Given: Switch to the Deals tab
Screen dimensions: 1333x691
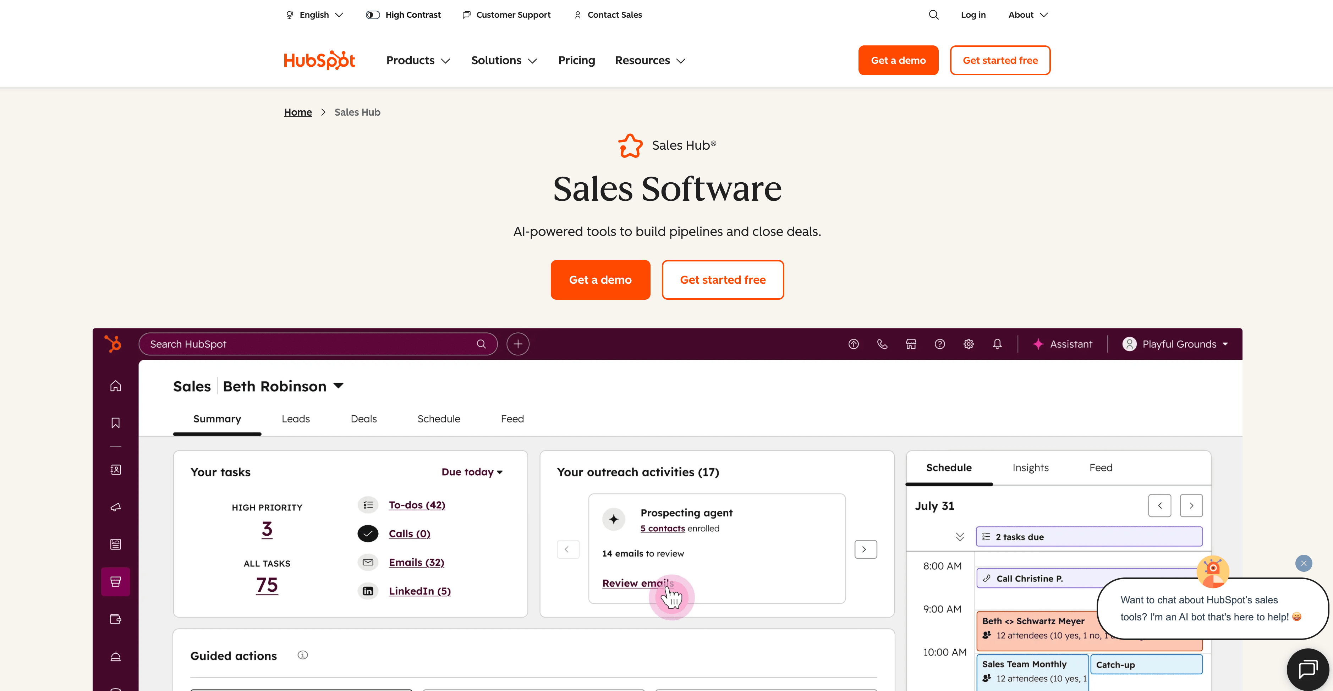Looking at the screenshot, I should point(364,419).
